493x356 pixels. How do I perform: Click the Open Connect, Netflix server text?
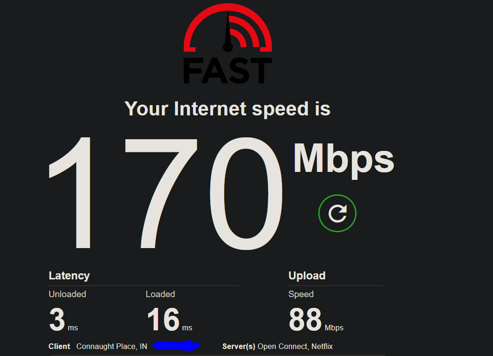click(295, 346)
